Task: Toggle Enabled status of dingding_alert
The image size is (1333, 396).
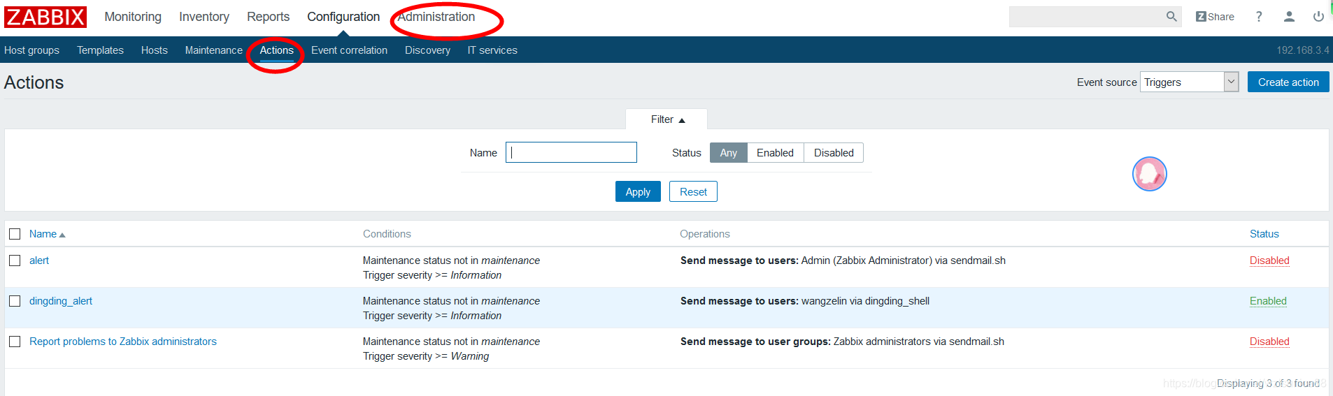Action: click(1268, 301)
